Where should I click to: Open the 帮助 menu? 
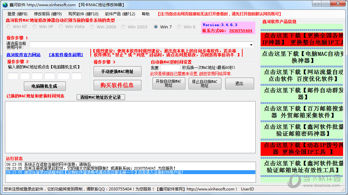point(146,14)
